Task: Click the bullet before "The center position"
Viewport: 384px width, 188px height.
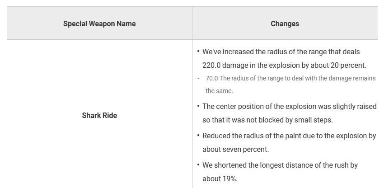Action: [x=198, y=106]
